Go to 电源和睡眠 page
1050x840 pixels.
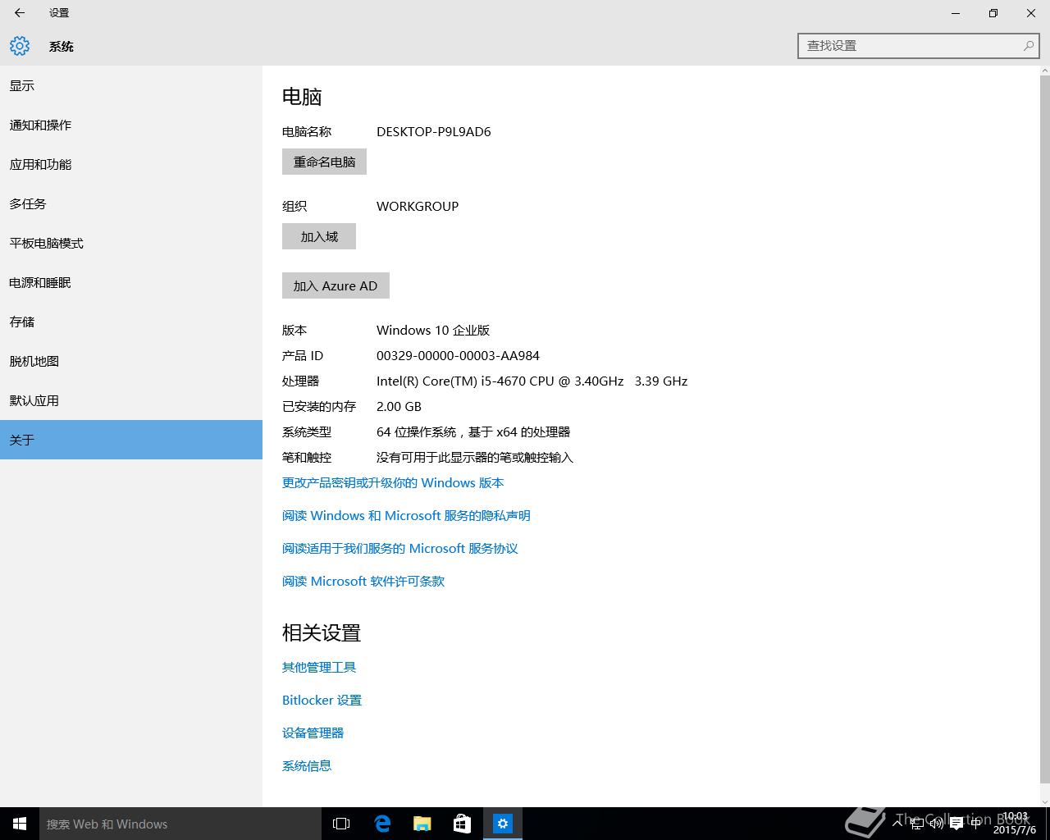click(x=131, y=282)
